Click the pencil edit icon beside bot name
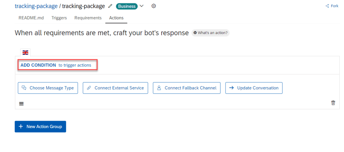Image resolution: width=344 pixels, height=152 pixels. tap(110, 6)
